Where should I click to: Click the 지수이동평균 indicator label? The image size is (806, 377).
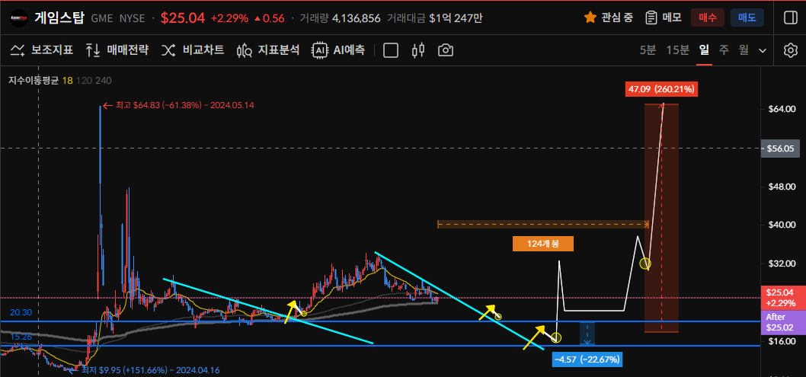[33, 80]
